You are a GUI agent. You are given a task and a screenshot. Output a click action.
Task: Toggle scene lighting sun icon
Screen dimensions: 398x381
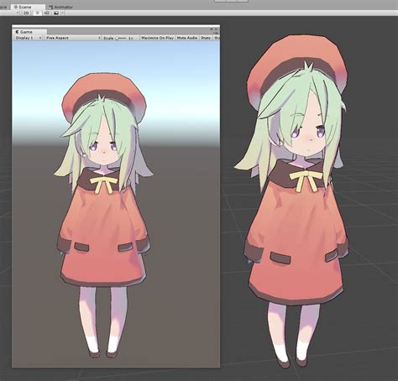(x=38, y=13)
